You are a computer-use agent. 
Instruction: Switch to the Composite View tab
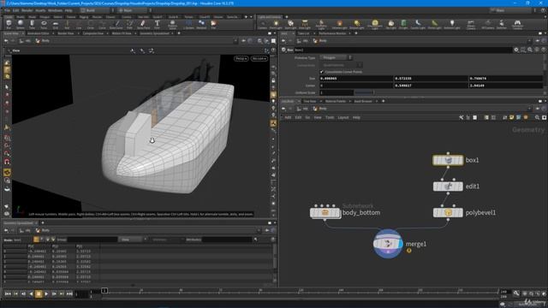tap(93, 33)
